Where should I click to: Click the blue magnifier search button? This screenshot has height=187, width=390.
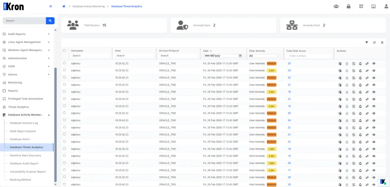[50, 21]
